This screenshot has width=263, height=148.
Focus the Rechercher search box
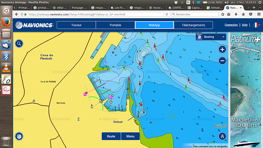click(x=195, y=14)
